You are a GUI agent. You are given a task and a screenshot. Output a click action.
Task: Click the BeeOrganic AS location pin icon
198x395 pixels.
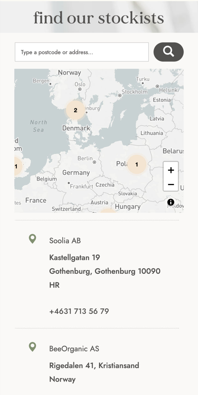point(33,347)
